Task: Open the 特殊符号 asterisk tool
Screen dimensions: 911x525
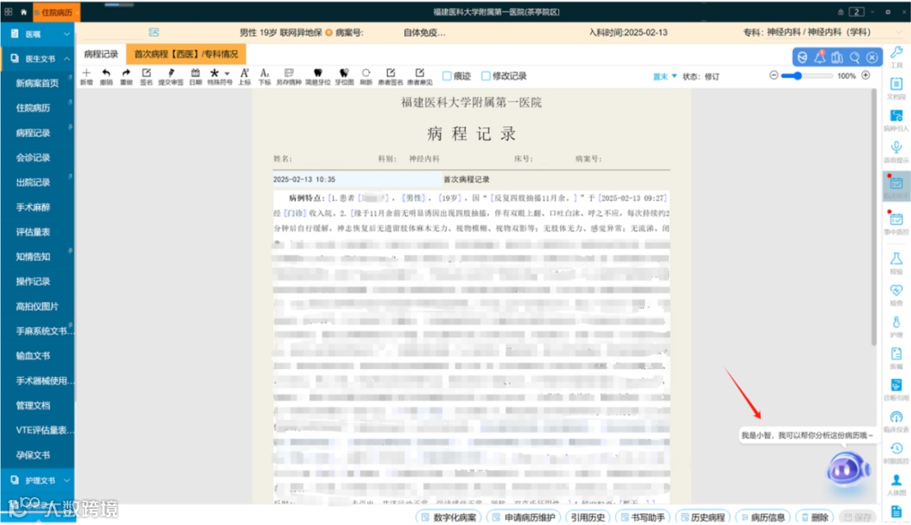Action: tap(215, 73)
